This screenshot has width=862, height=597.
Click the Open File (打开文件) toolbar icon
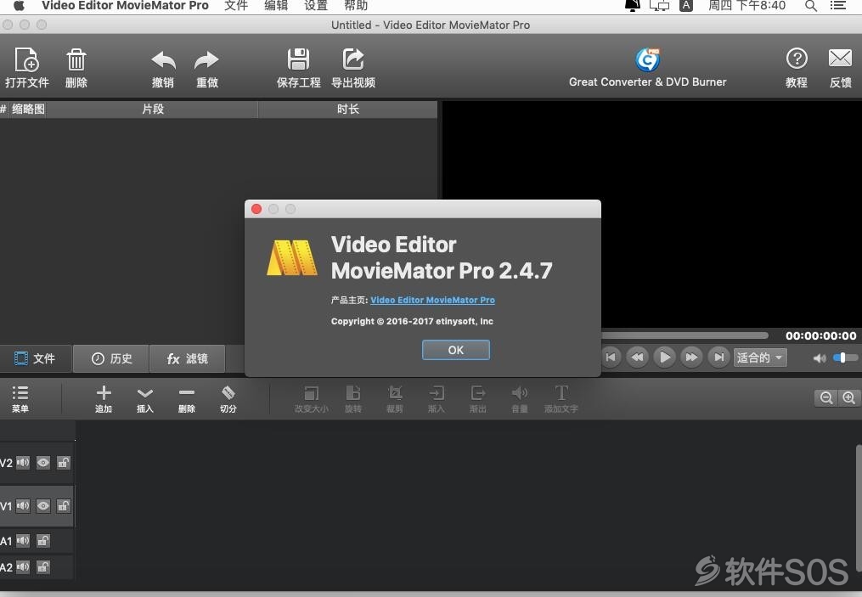(x=26, y=59)
